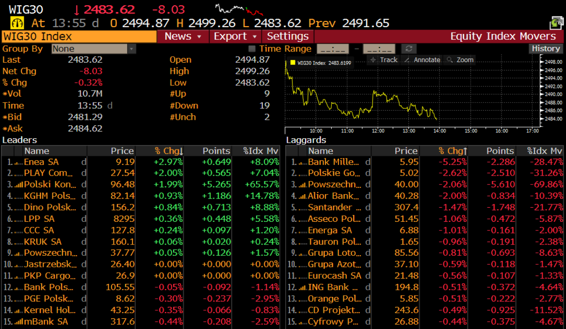Select KRUK SA in Leaders
The height and width of the screenshot is (329, 566).
point(43,242)
